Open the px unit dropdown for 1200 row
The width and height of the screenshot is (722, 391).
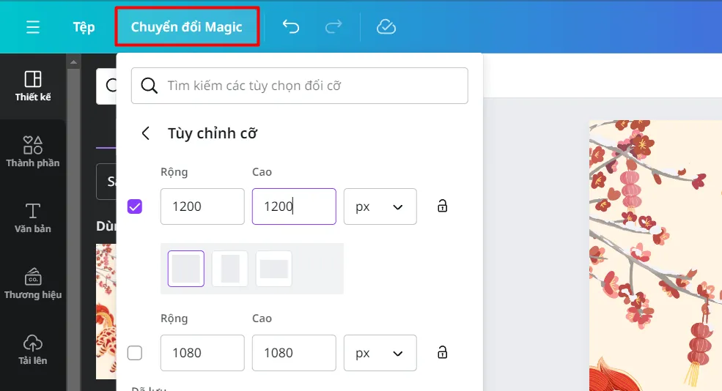pyautogui.click(x=380, y=206)
